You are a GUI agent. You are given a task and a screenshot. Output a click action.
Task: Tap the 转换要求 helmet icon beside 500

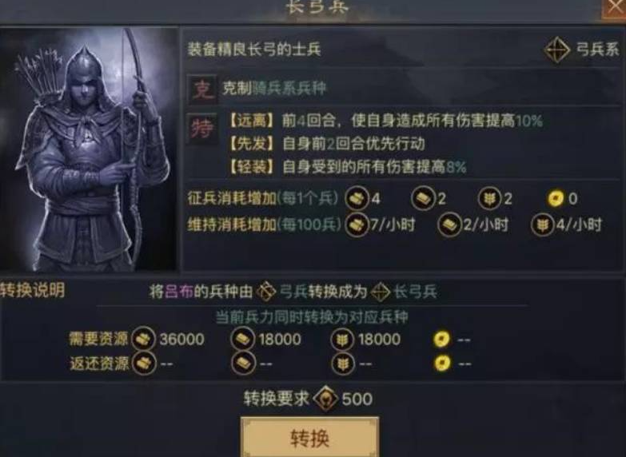(325, 399)
